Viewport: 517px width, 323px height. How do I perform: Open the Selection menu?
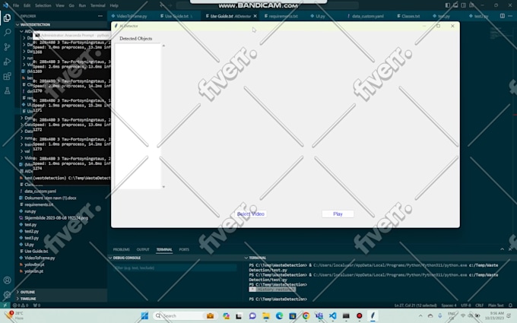pyautogui.click(x=43, y=5)
